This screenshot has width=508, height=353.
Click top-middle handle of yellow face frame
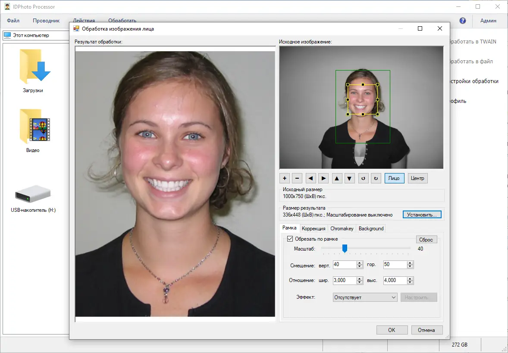(x=363, y=85)
